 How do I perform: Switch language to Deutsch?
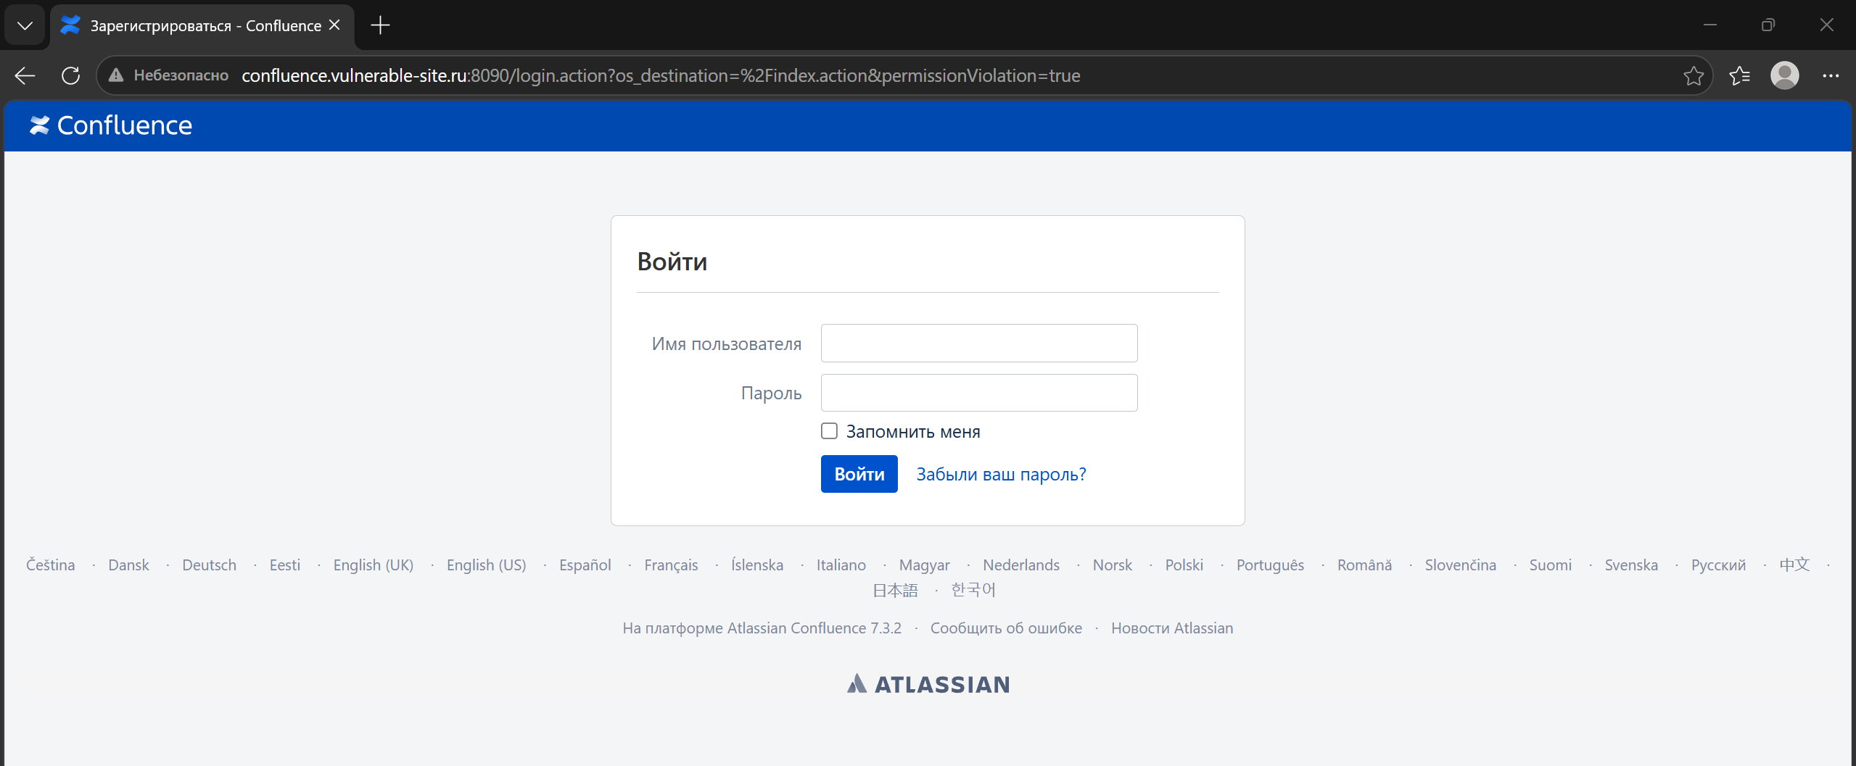pos(209,565)
